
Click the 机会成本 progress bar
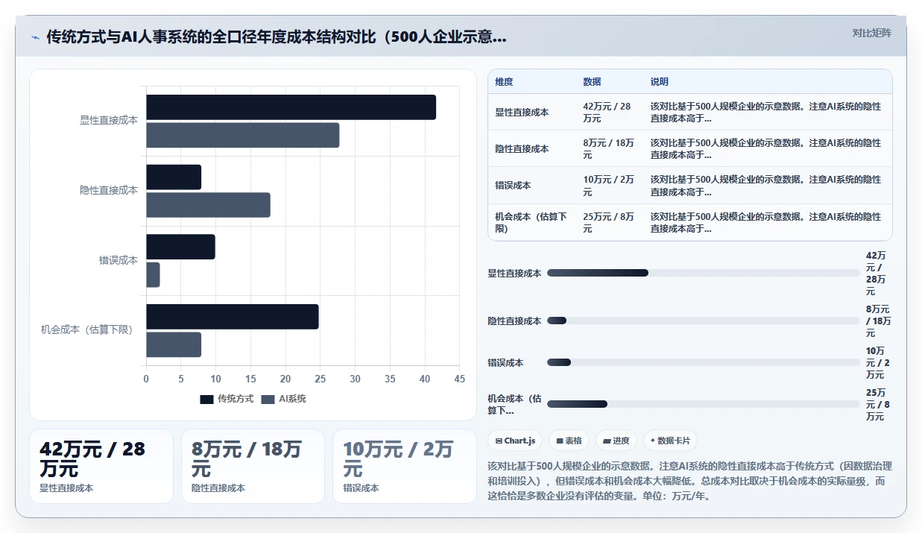tap(703, 404)
